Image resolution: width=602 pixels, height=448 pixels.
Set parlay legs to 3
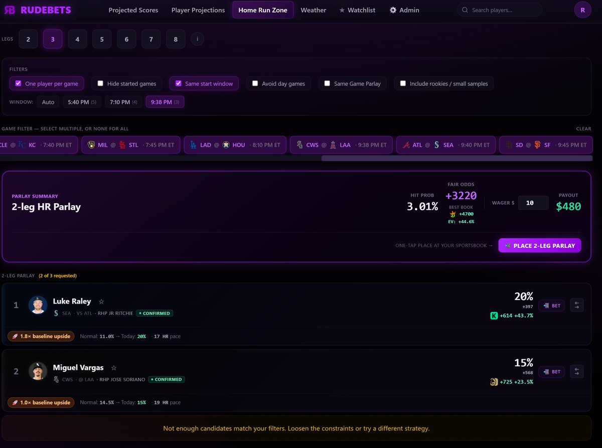pyautogui.click(x=53, y=39)
